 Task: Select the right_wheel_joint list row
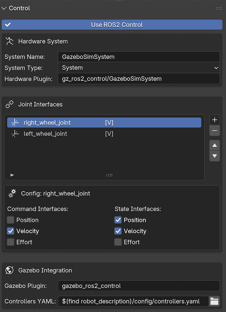tap(104, 122)
